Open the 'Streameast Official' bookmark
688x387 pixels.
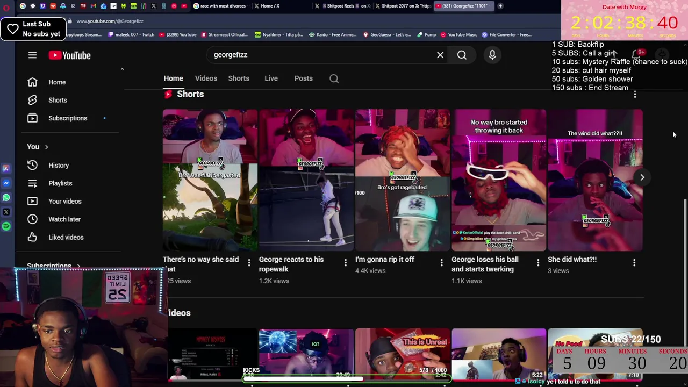coord(224,35)
